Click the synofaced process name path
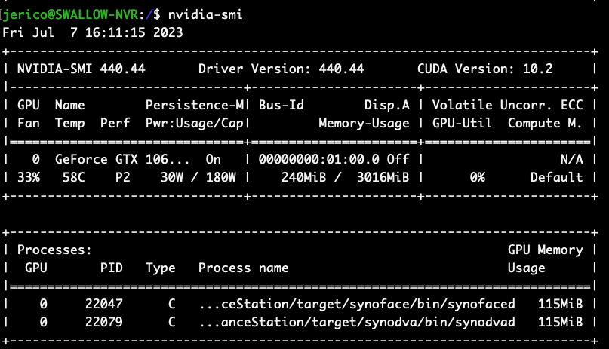The height and width of the screenshot is (349, 609). pos(356,304)
